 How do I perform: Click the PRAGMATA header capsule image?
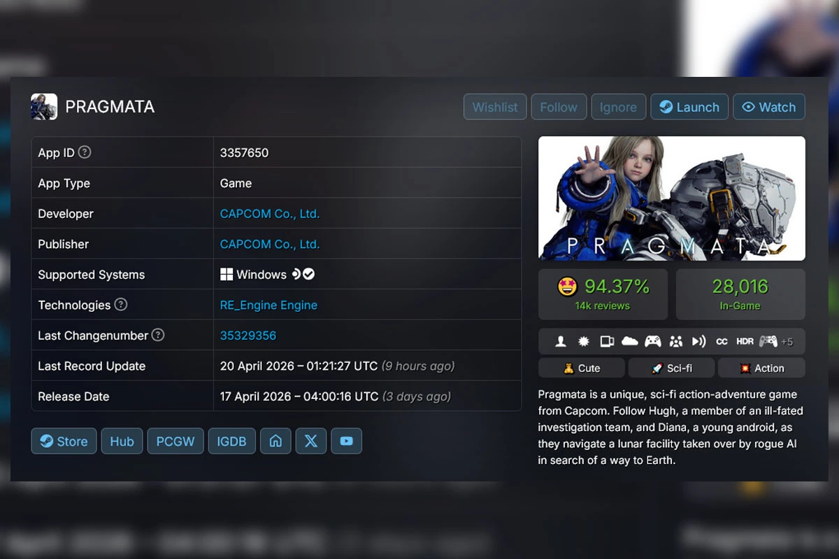pyautogui.click(x=671, y=198)
